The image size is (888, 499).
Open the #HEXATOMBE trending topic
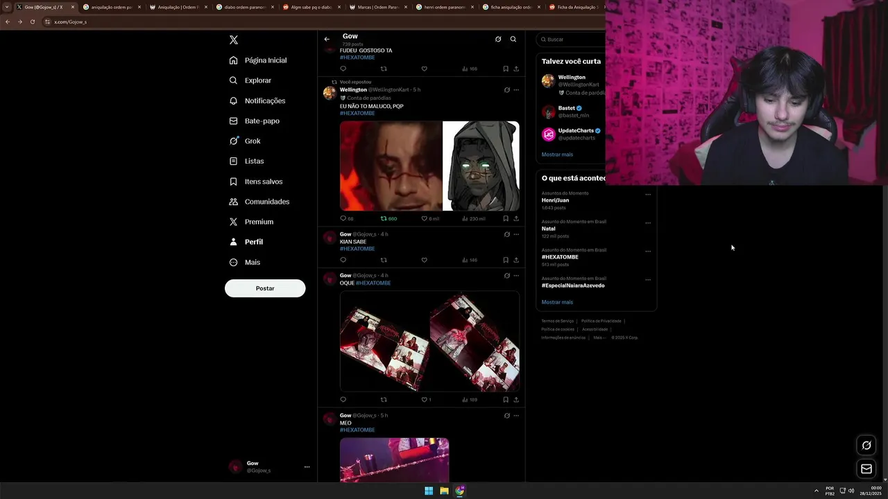pyautogui.click(x=560, y=257)
